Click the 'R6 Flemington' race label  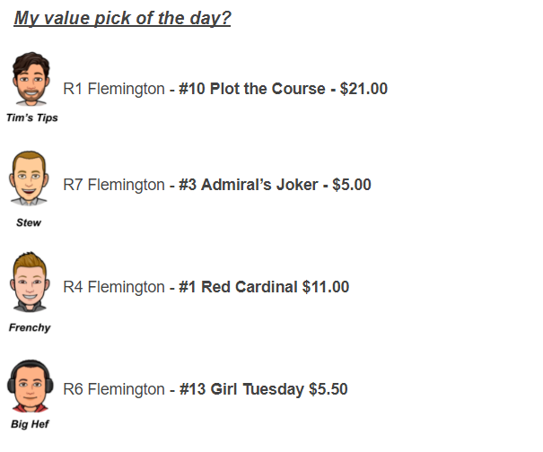[x=114, y=389]
